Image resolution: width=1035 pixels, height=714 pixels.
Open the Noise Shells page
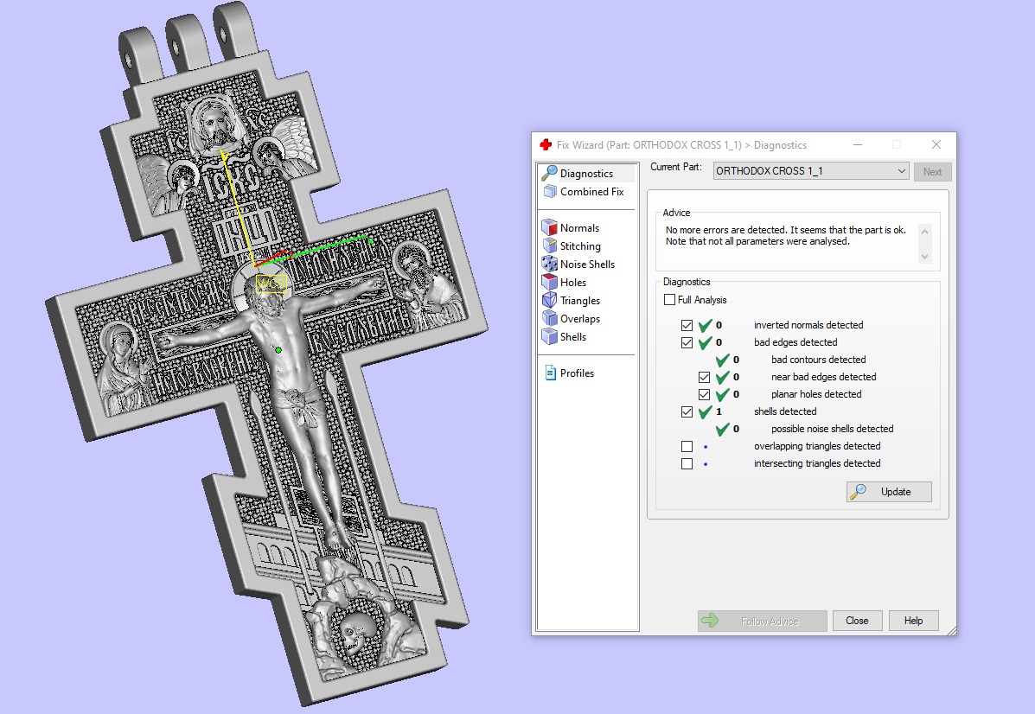(x=587, y=264)
